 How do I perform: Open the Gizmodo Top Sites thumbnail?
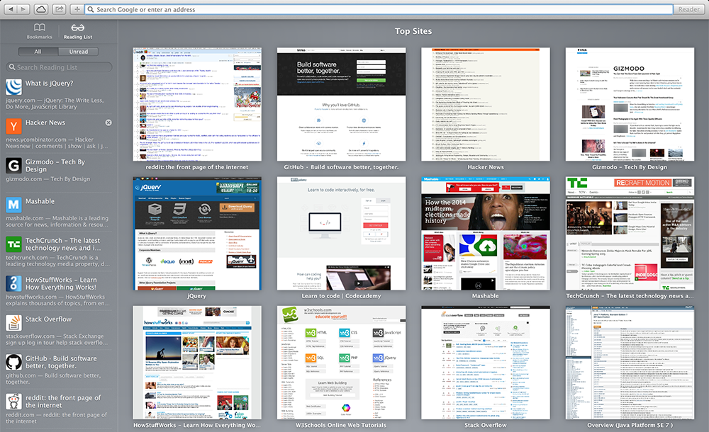[x=630, y=104]
